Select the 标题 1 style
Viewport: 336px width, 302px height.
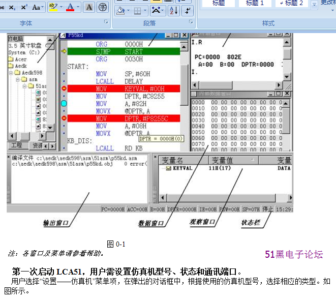click(x=255, y=3)
